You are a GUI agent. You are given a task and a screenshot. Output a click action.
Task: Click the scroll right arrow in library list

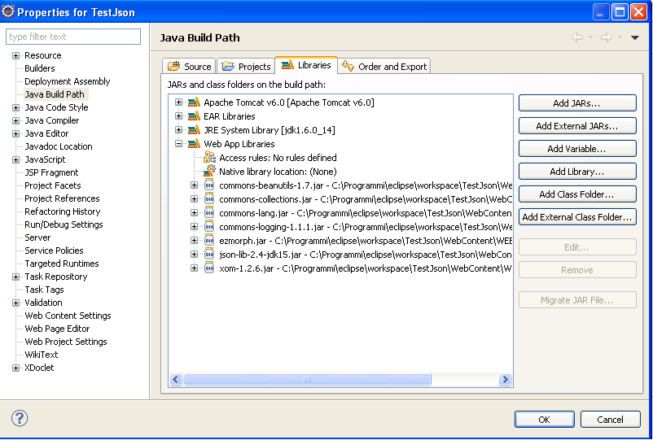[505, 379]
